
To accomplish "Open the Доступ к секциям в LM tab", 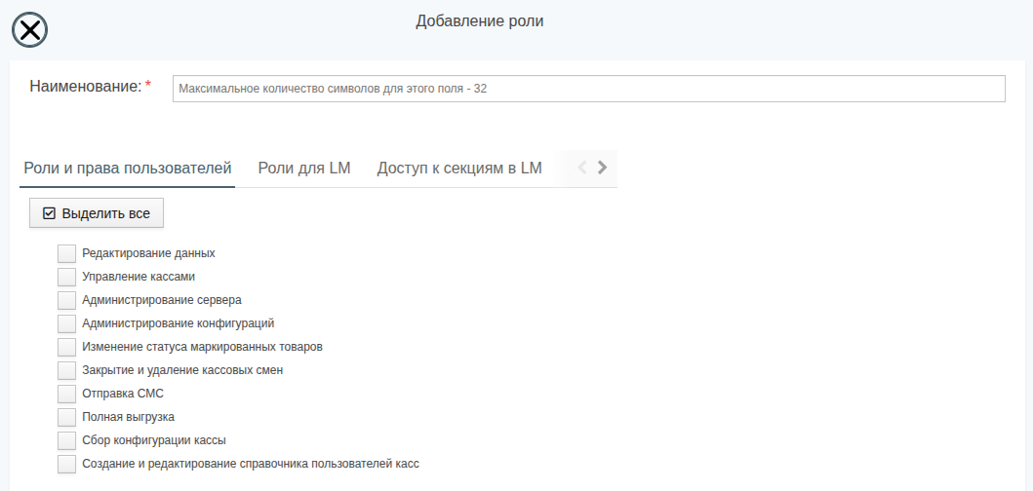I will click(x=459, y=168).
